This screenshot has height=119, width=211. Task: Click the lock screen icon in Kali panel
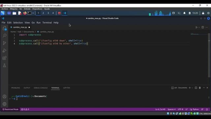[203, 13]
